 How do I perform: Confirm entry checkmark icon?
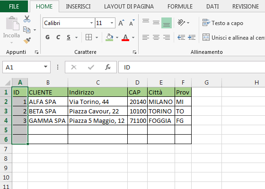(x=91, y=67)
